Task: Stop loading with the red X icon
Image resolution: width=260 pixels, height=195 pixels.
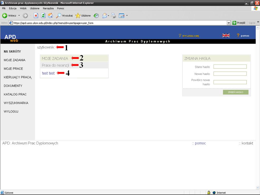Action: click(x=36, y=15)
